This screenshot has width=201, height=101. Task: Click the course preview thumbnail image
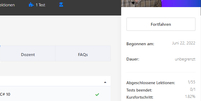tap(161, 3)
